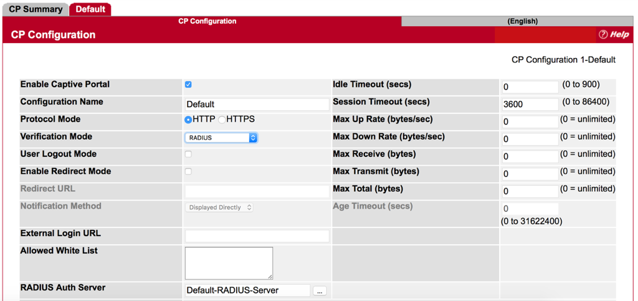Image resolution: width=638 pixels, height=301 pixels.
Task: Click into the Session Timeout field
Action: (530, 105)
